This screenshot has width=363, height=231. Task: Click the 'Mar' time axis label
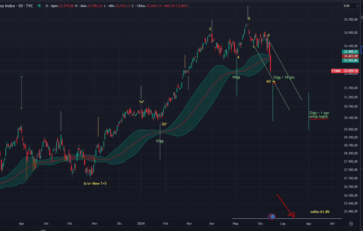[x=189, y=224]
